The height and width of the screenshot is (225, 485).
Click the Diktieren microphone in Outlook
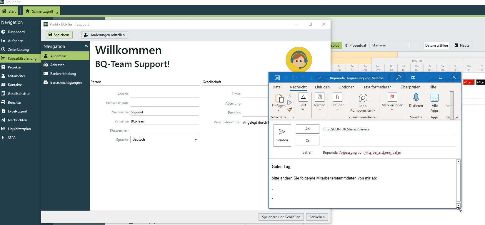tap(416, 101)
